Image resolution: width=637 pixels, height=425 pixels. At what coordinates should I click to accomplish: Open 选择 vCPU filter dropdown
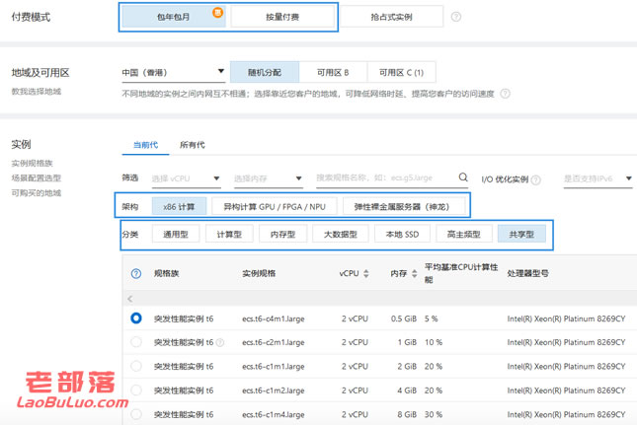pos(186,178)
